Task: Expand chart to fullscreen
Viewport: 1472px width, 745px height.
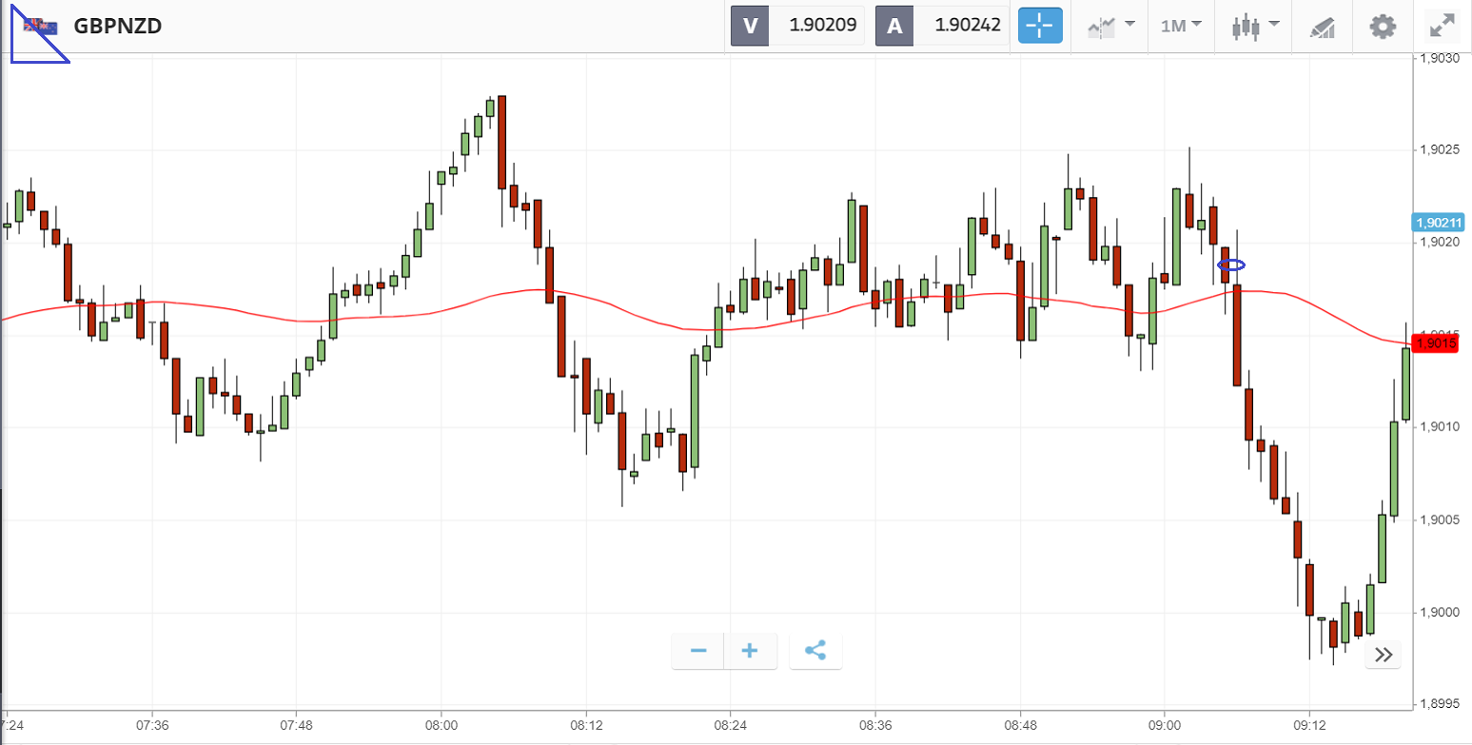Action: click(1443, 26)
